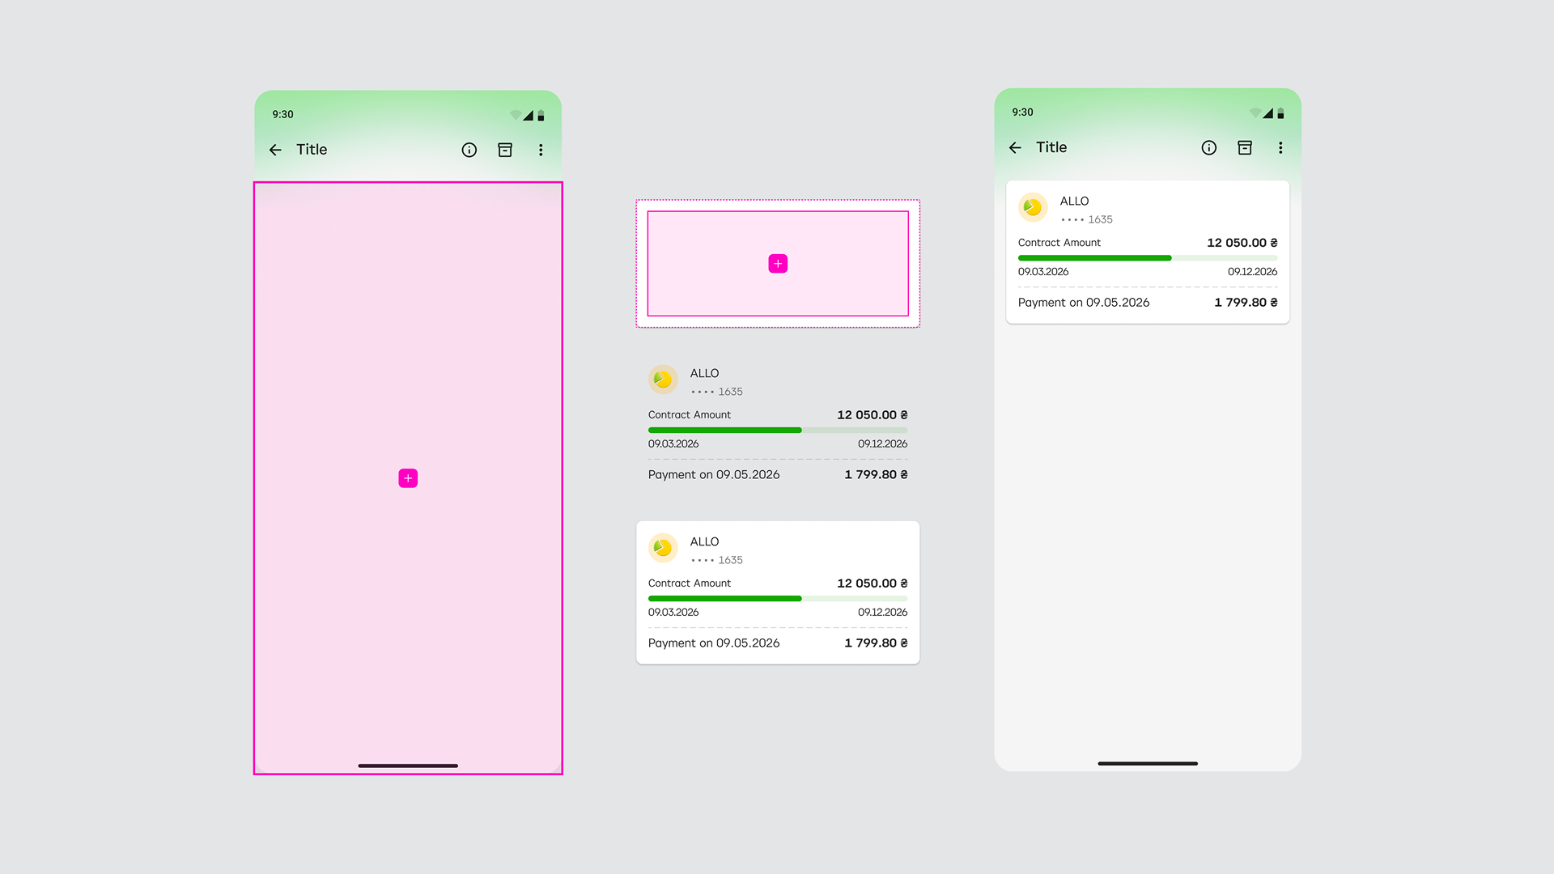This screenshot has width=1554, height=874.
Task: Select 1 799.80 ₴ payment in right phone card
Action: click(1246, 303)
